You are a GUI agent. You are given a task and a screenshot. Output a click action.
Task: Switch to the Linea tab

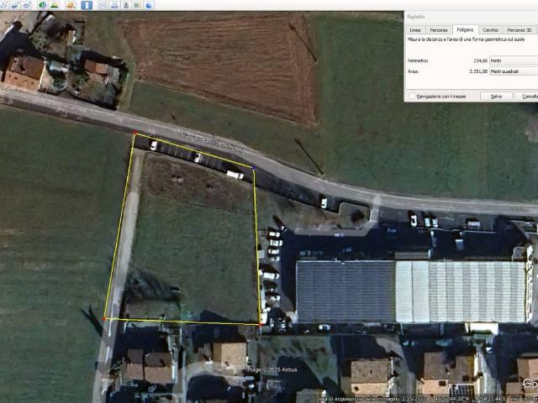tap(415, 29)
